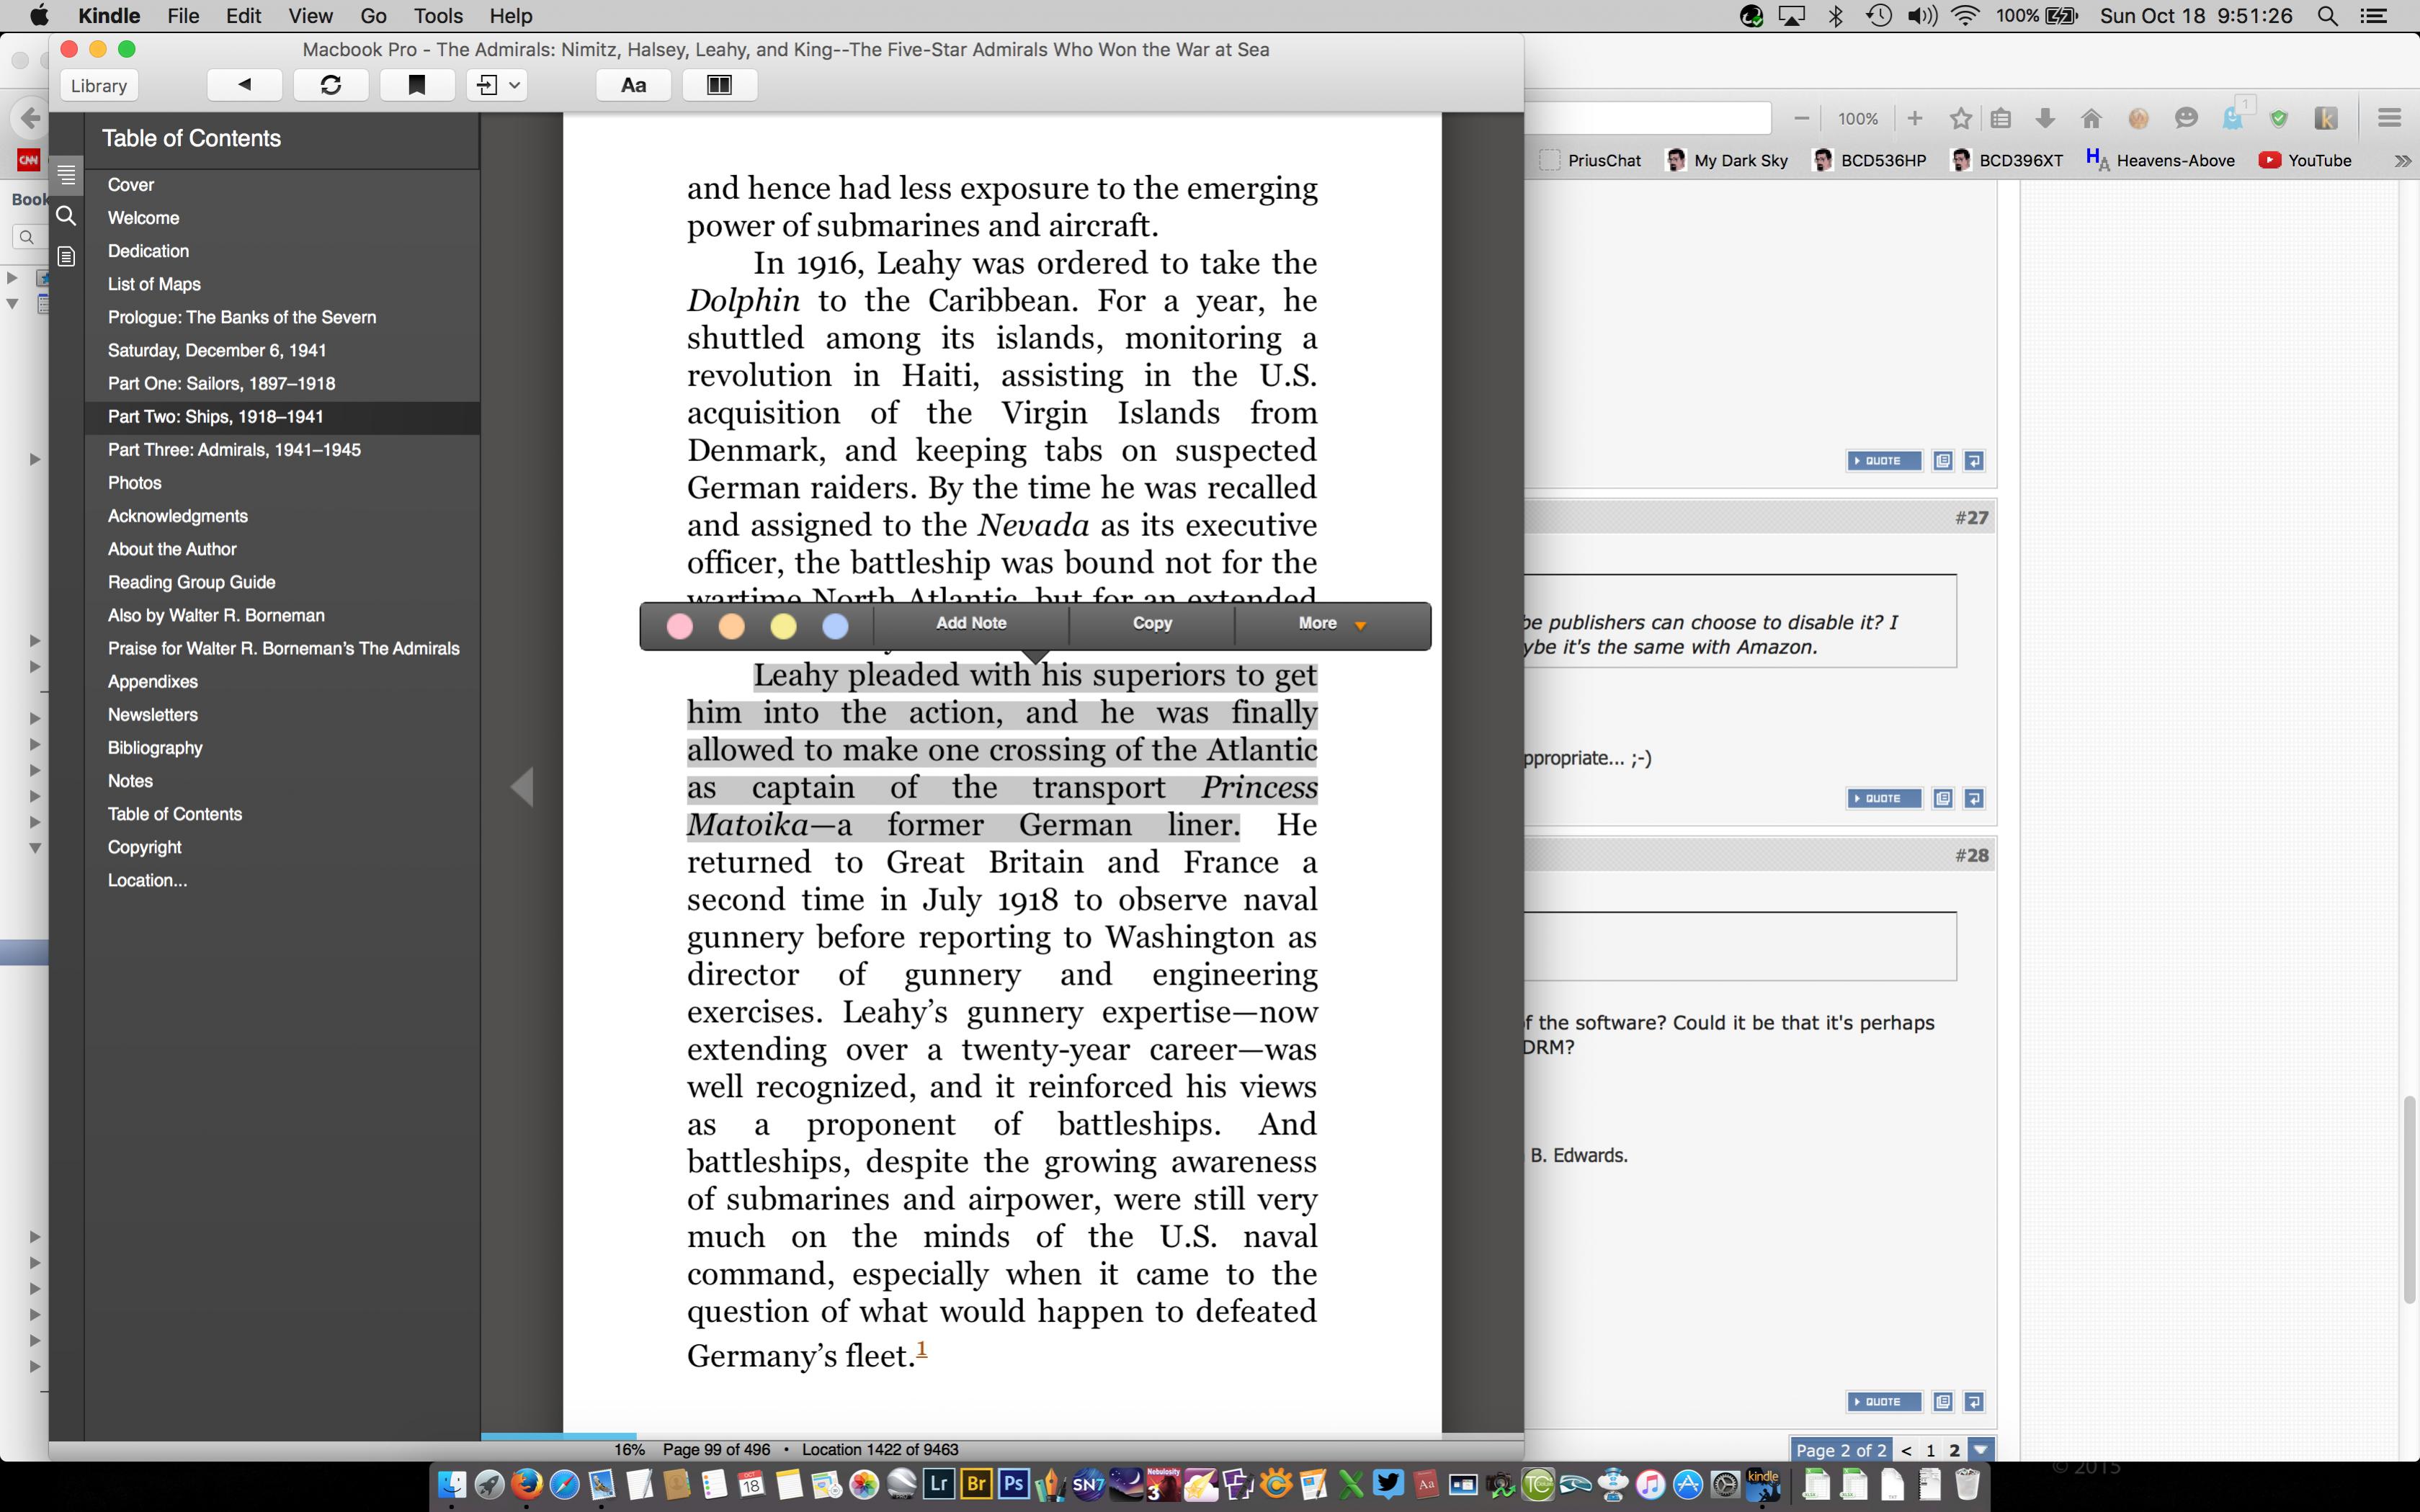Bookmark this page with the bookmark icon
Image resolution: width=2420 pixels, height=1512 pixels.
point(417,85)
